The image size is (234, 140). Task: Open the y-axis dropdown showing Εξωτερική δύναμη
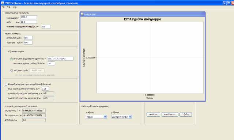121,117
